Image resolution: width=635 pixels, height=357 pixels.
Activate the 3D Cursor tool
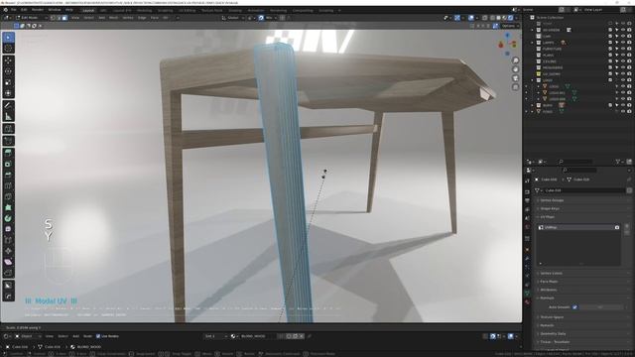click(9, 49)
